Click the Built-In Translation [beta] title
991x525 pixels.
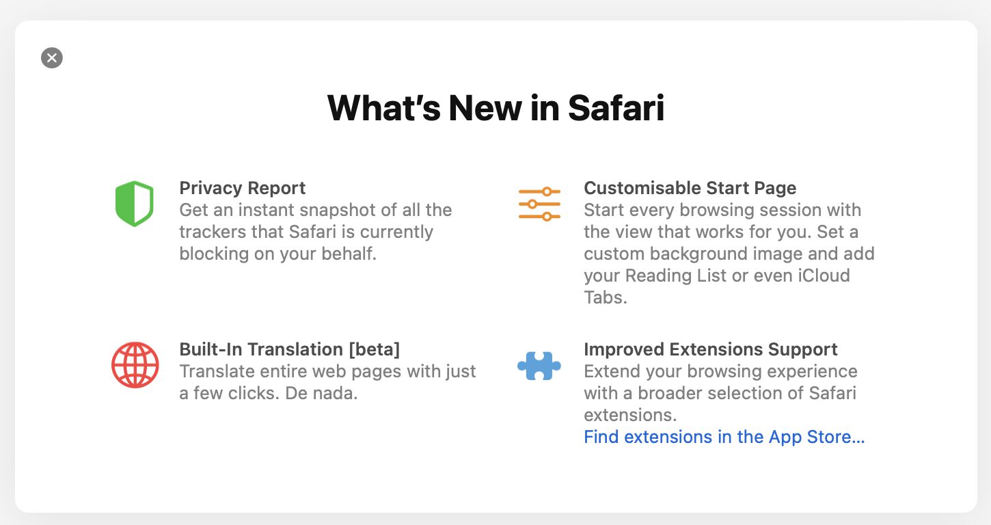pyautogui.click(x=290, y=349)
